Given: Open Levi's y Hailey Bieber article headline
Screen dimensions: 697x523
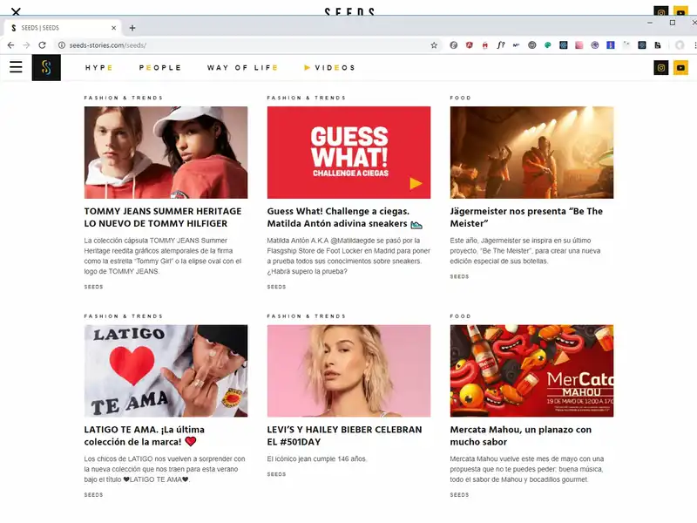Looking at the screenshot, I should (x=344, y=436).
